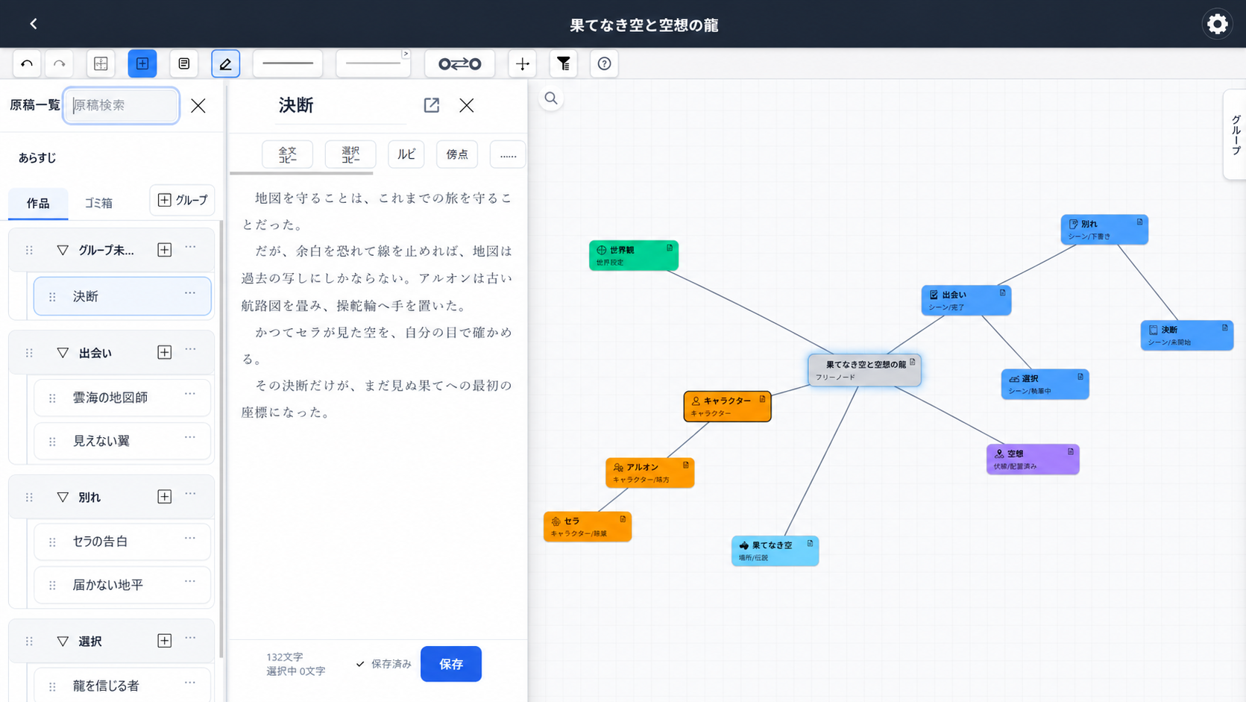Select the 見えない翼 manuscript
This screenshot has width=1246, height=702.
pyautogui.click(x=122, y=441)
